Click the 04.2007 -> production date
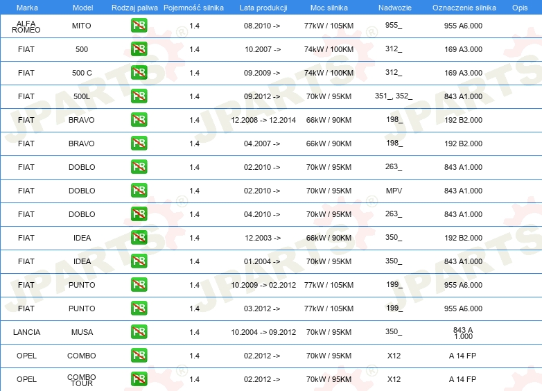 262,144
